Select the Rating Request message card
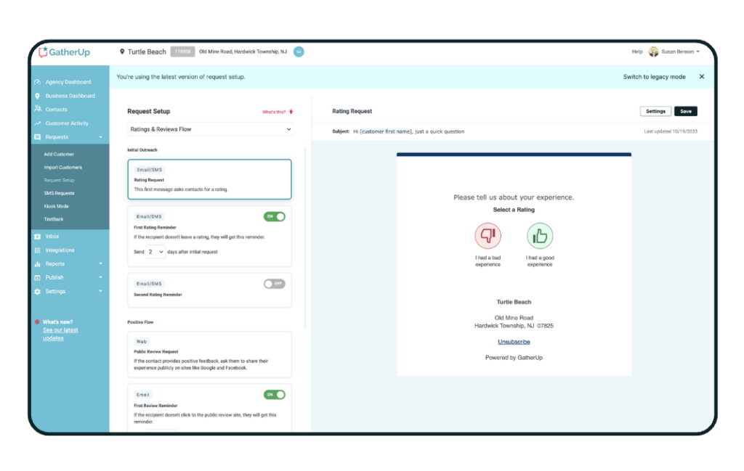The height and width of the screenshot is (471, 744). pyautogui.click(x=209, y=179)
